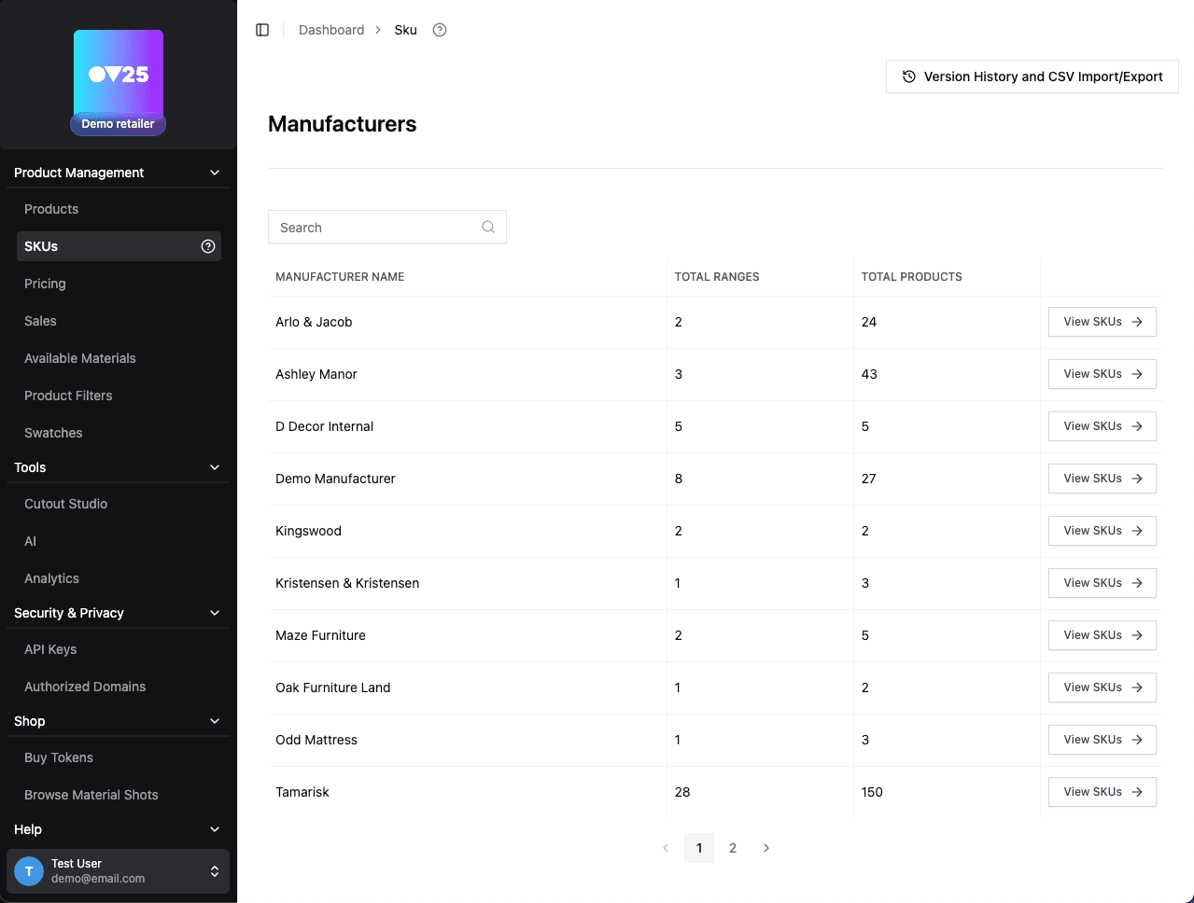Collapse the Shop section
1194x903 pixels.
216,721
